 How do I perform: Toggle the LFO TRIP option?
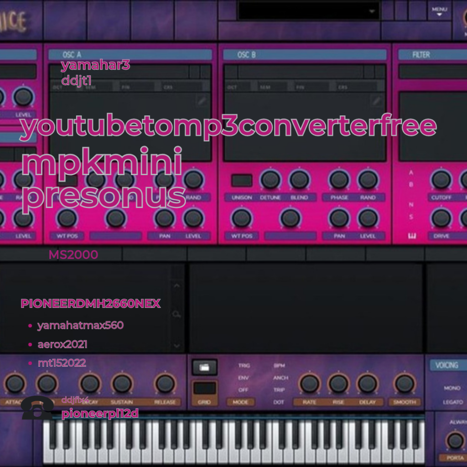click(x=279, y=390)
